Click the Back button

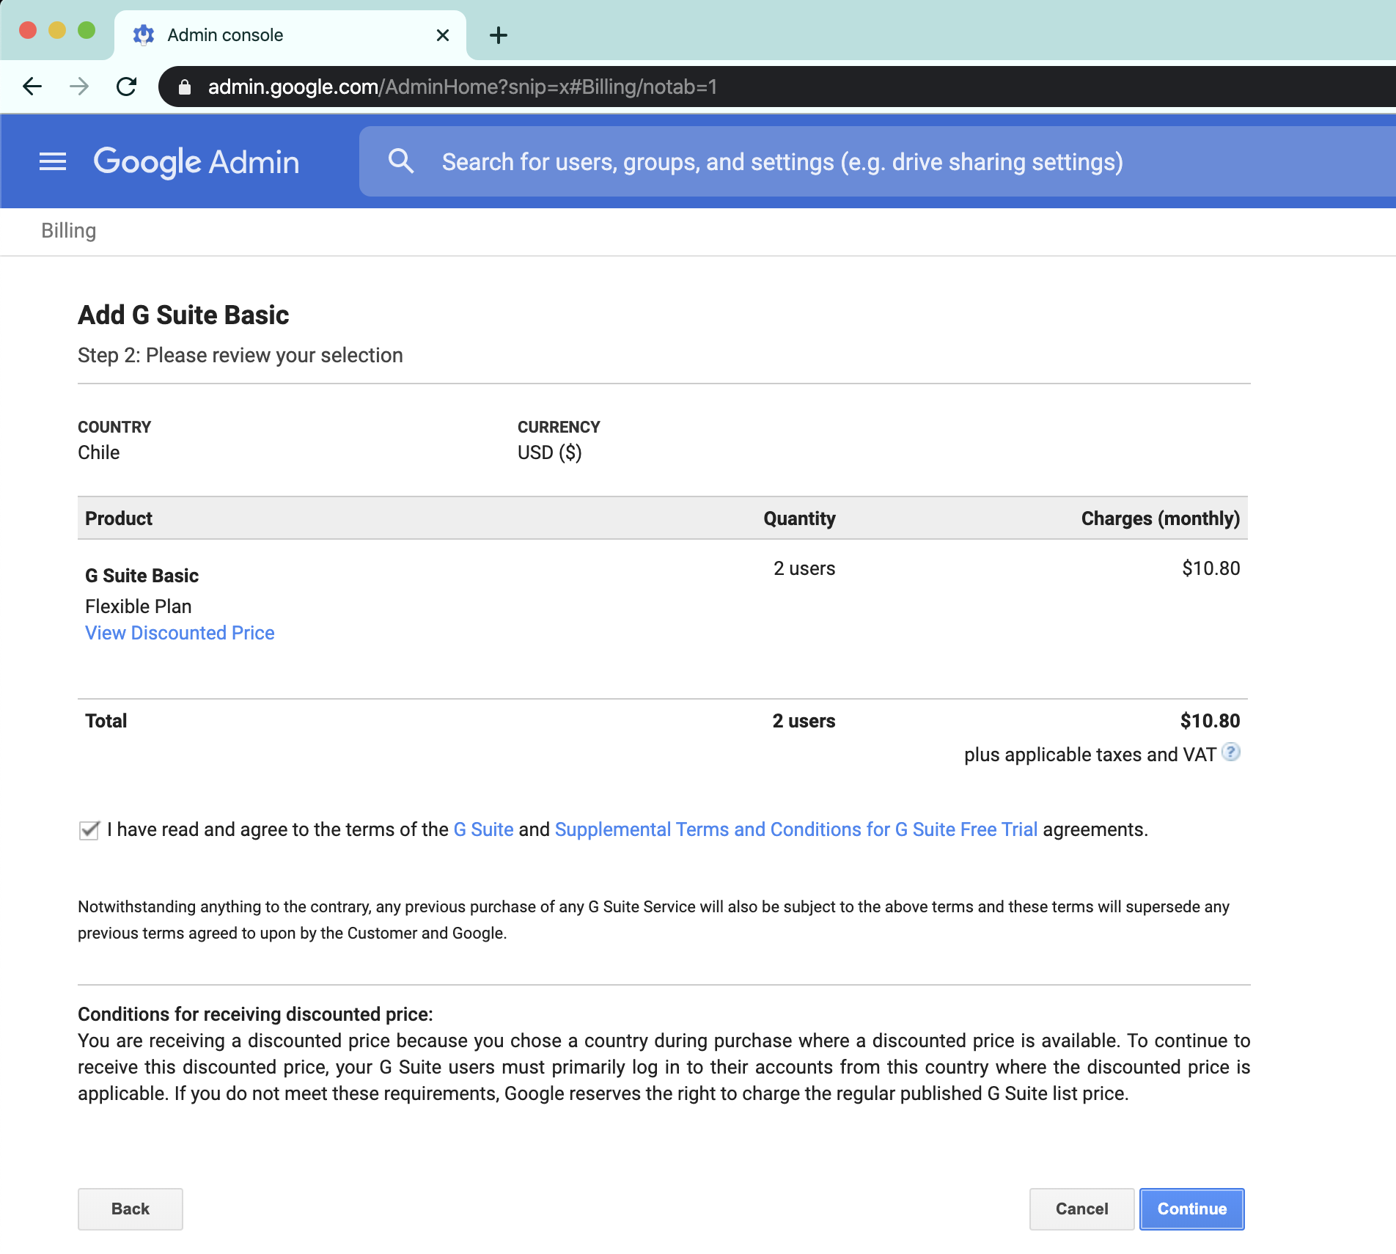(131, 1209)
